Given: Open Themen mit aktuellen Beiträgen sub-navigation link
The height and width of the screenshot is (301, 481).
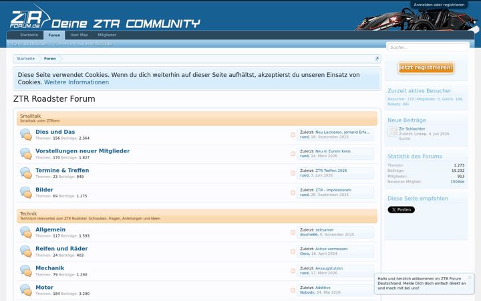Looking at the screenshot, I should pyautogui.click(x=84, y=43).
